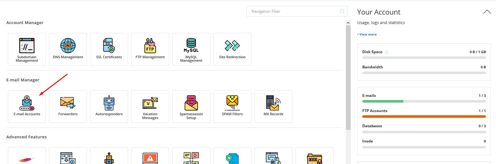The width and height of the screenshot is (496, 164).
Task: Click the View more link
Action: pyautogui.click(x=368, y=34)
